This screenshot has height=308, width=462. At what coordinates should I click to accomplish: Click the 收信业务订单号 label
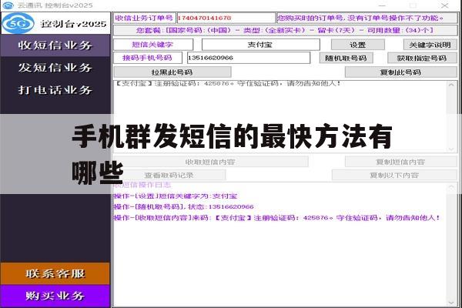pos(145,18)
